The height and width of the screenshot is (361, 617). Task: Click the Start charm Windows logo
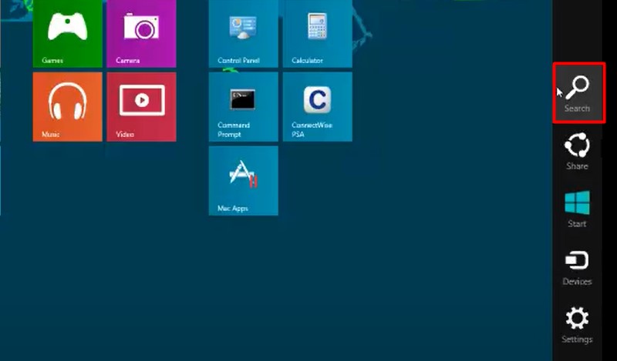tap(577, 202)
